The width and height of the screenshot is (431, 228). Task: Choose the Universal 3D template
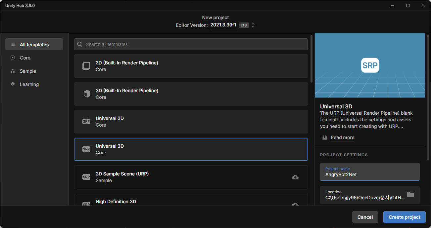[x=191, y=149]
